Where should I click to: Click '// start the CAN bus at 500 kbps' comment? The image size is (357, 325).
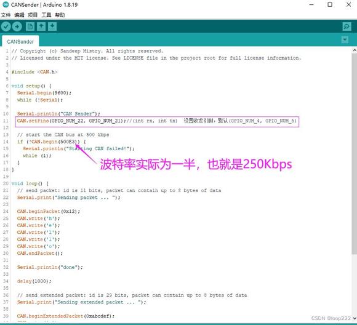click(63, 135)
